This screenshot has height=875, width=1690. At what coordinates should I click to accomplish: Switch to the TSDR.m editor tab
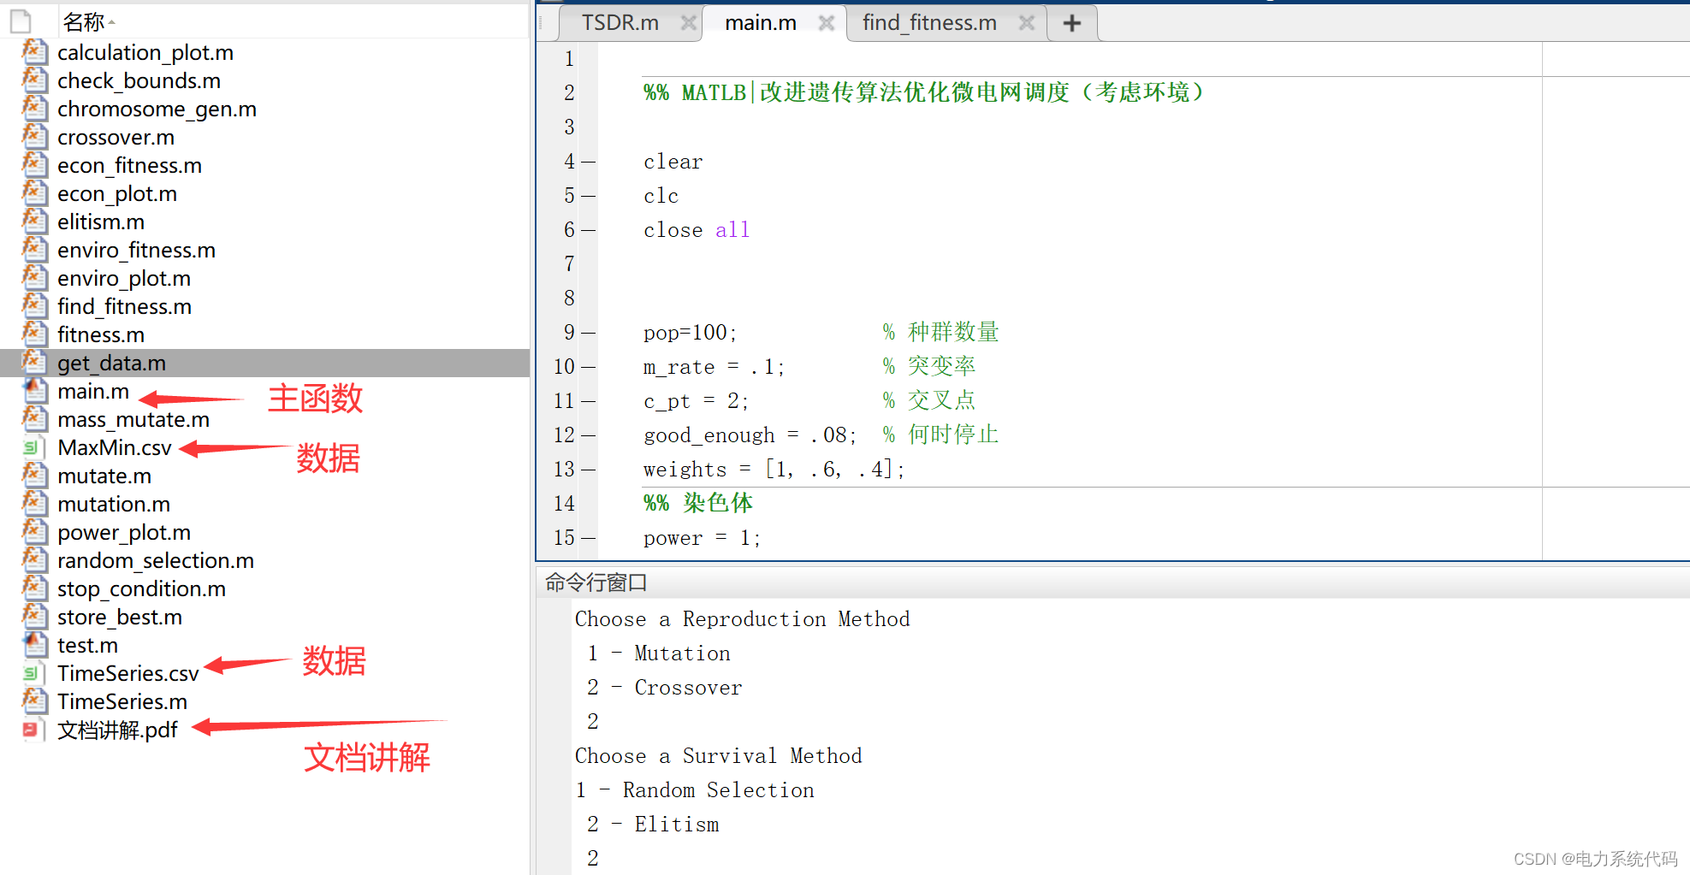pyautogui.click(x=620, y=23)
